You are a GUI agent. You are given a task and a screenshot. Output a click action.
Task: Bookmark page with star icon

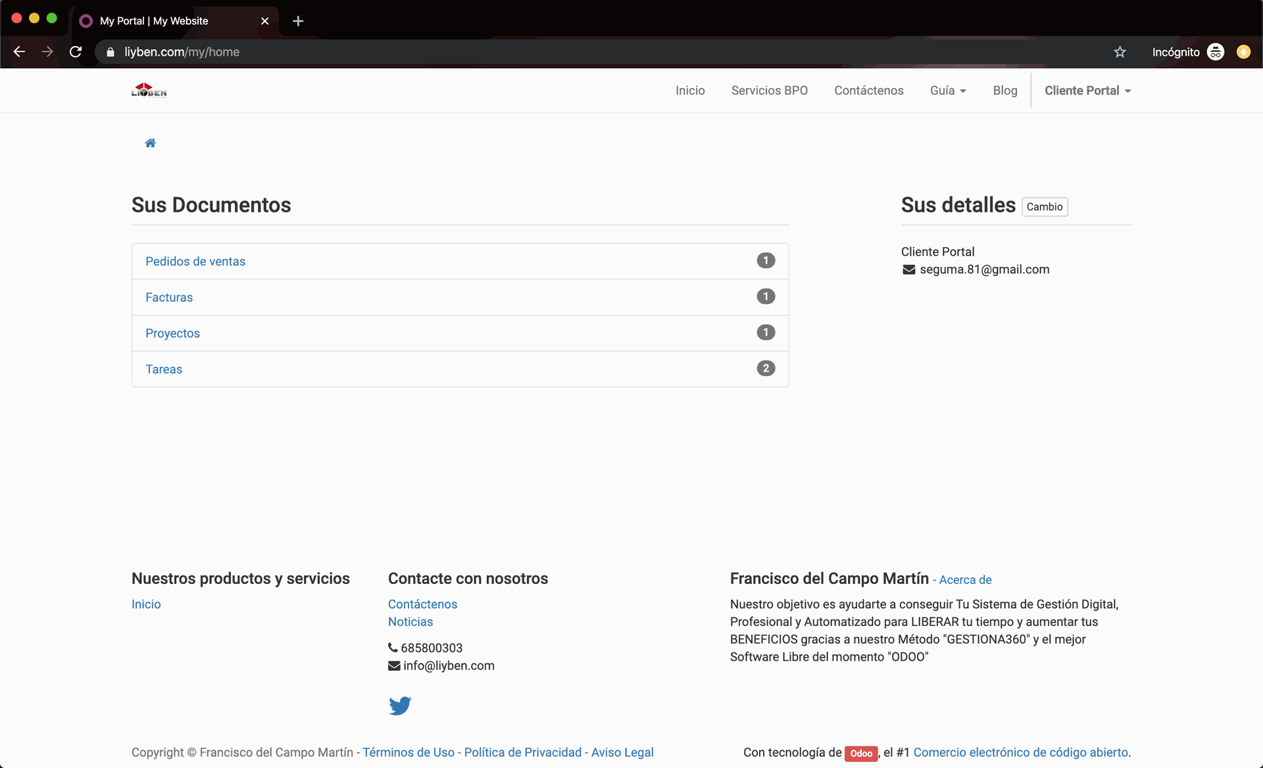pos(1120,52)
